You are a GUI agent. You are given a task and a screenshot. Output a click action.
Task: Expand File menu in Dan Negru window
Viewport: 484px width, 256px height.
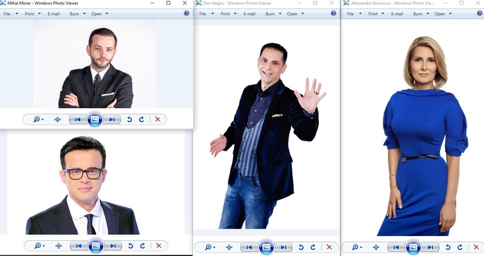pyautogui.click(x=206, y=13)
